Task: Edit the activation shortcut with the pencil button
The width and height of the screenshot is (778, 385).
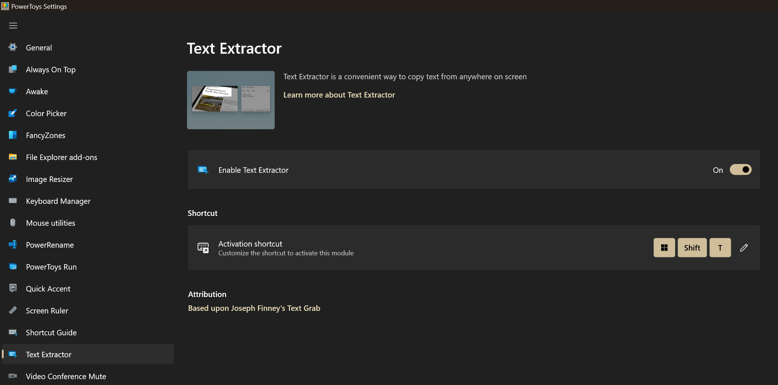Action: click(x=744, y=248)
